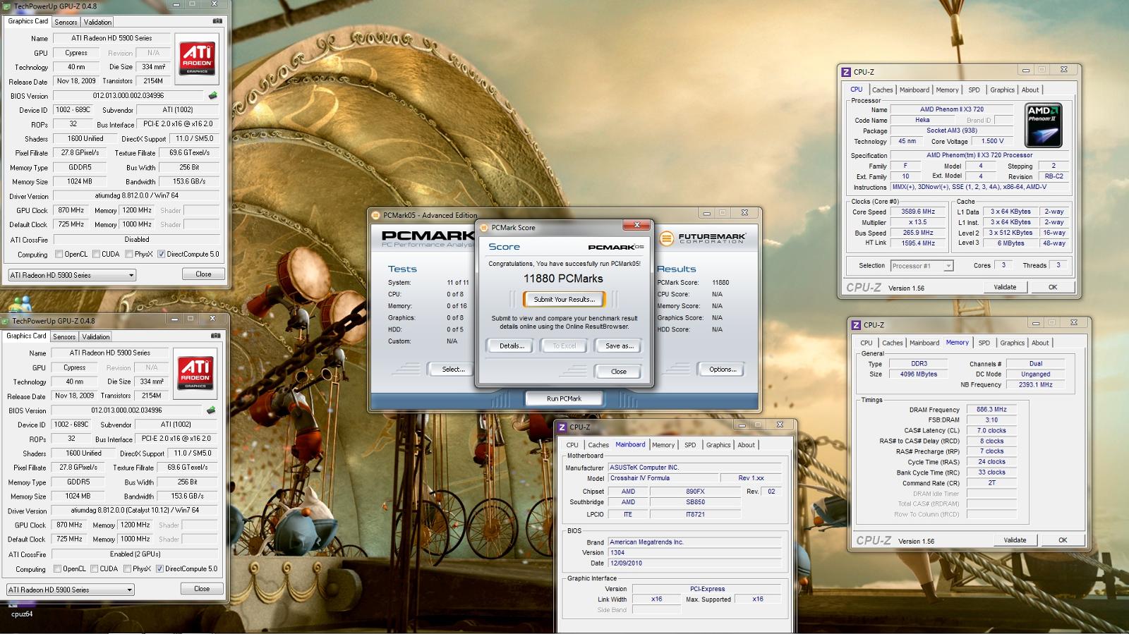The width and height of the screenshot is (1129, 634).
Task: Enable OpenCL checkbox in lower GPU-Z window
Action: tap(58, 568)
